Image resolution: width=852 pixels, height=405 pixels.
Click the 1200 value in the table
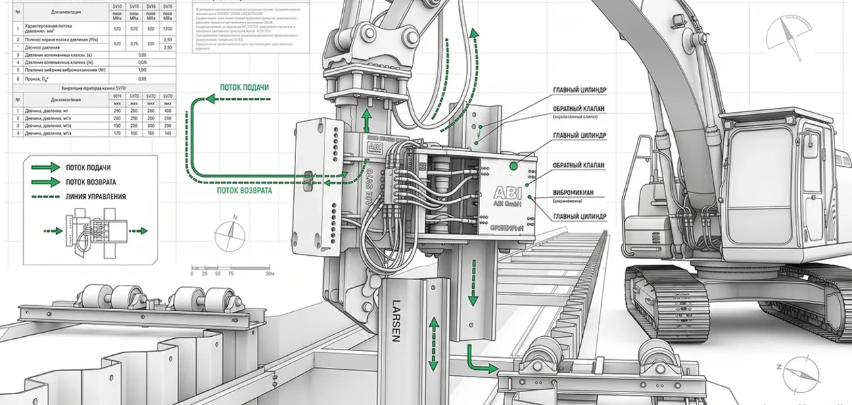pos(168,30)
